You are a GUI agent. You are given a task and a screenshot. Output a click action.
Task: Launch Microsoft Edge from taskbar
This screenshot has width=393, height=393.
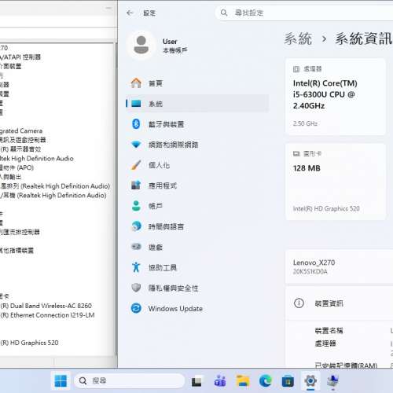coord(266,381)
